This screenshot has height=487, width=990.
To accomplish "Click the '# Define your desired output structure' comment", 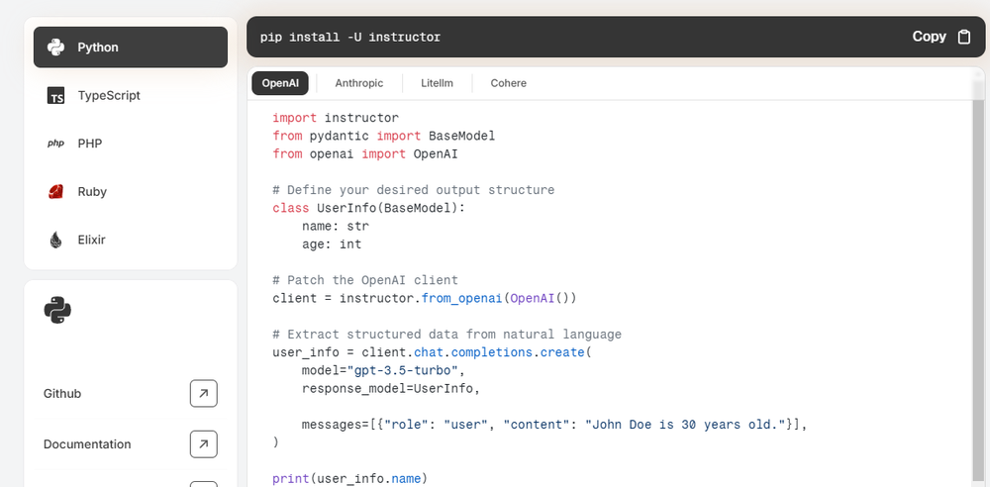I will (x=414, y=190).
